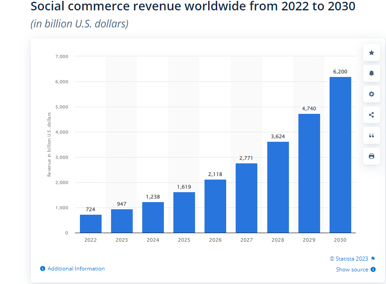Viewport: 386px width, 284px height.
Task: Click the value label 6,200
Action: 340,72
